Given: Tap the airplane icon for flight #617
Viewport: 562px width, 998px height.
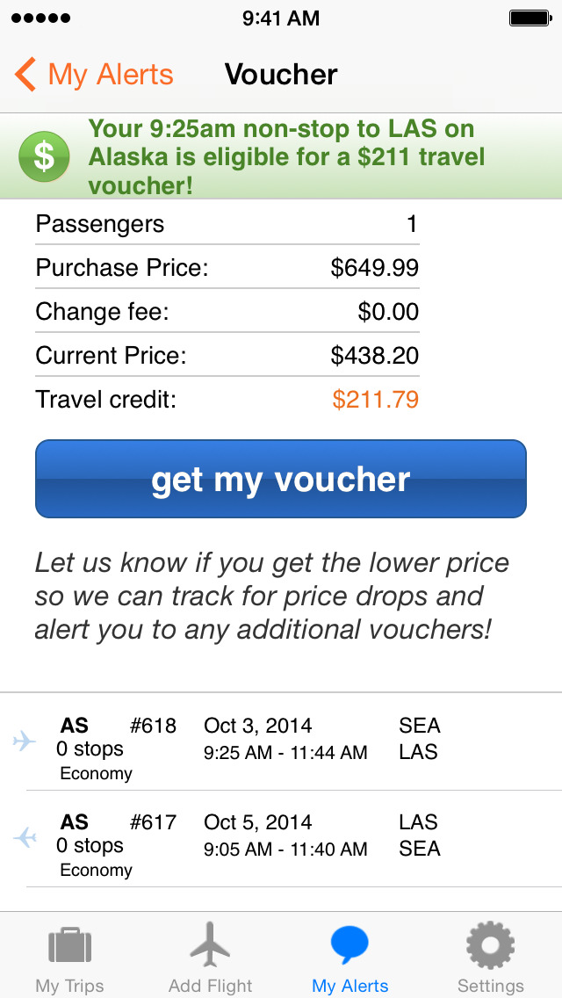Looking at the screenshot, I should click(x=25, y=838).
